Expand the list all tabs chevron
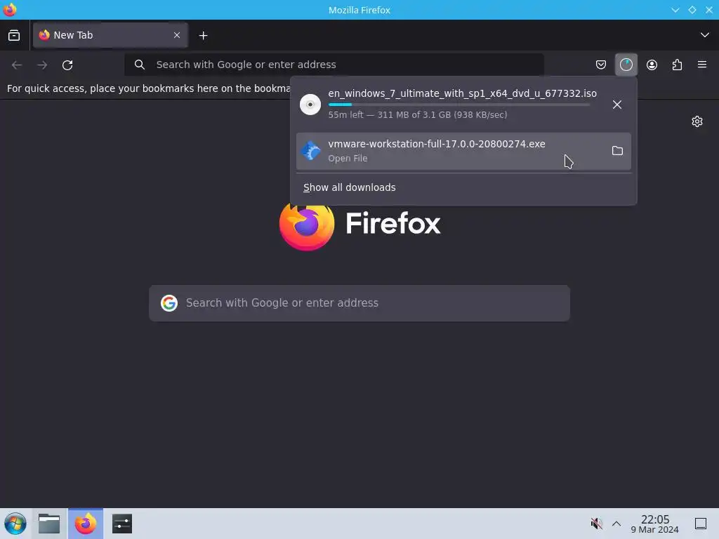 coord(705,35)
